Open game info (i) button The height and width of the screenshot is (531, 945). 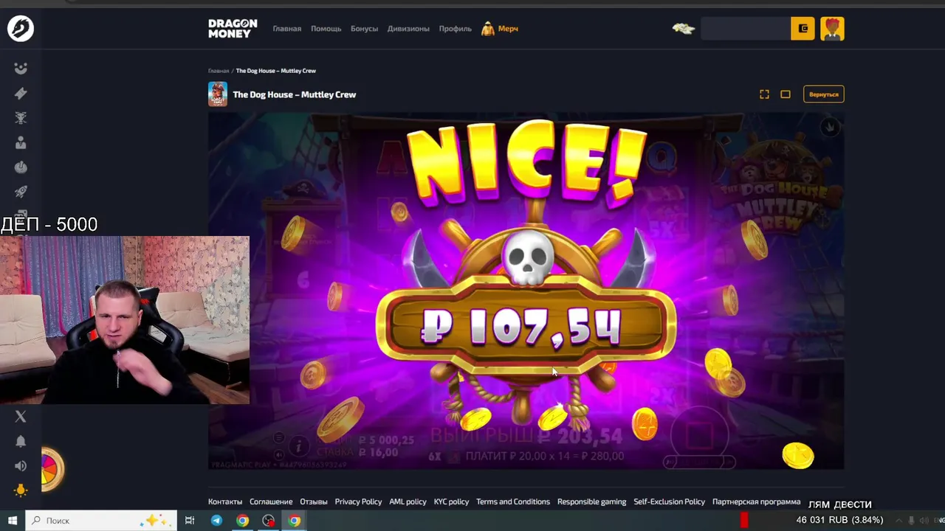[x=299, y=445]
